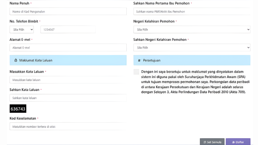The height and width of the screenshot is (145, 258).
Task: Open the phone prefix Sila Pilih dropdown
Action: click(22, 29)
